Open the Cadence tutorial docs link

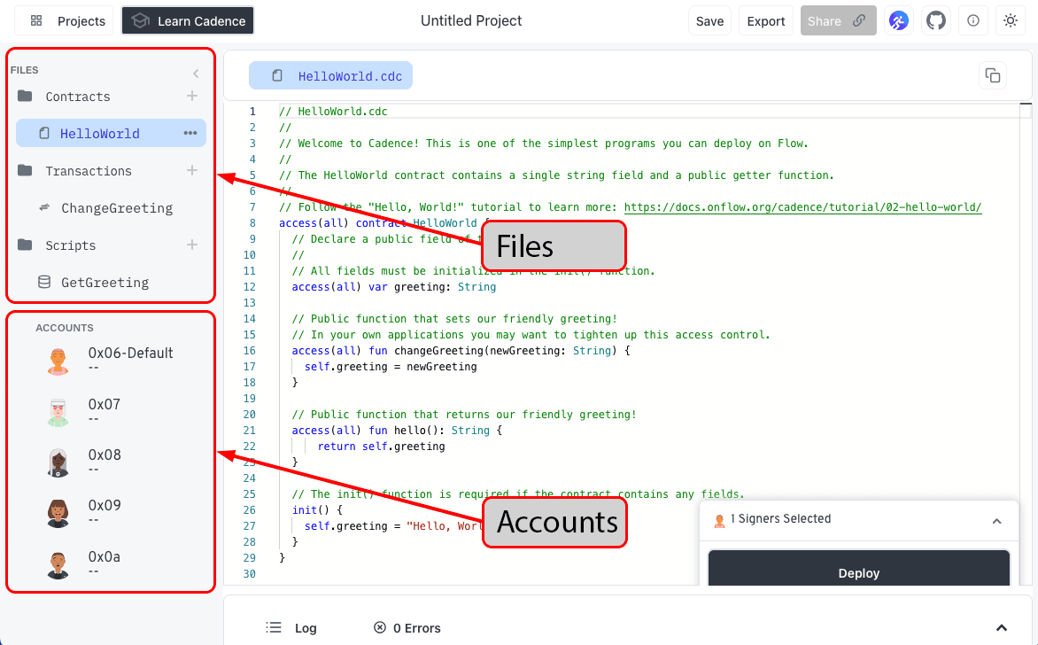[802, 207]
